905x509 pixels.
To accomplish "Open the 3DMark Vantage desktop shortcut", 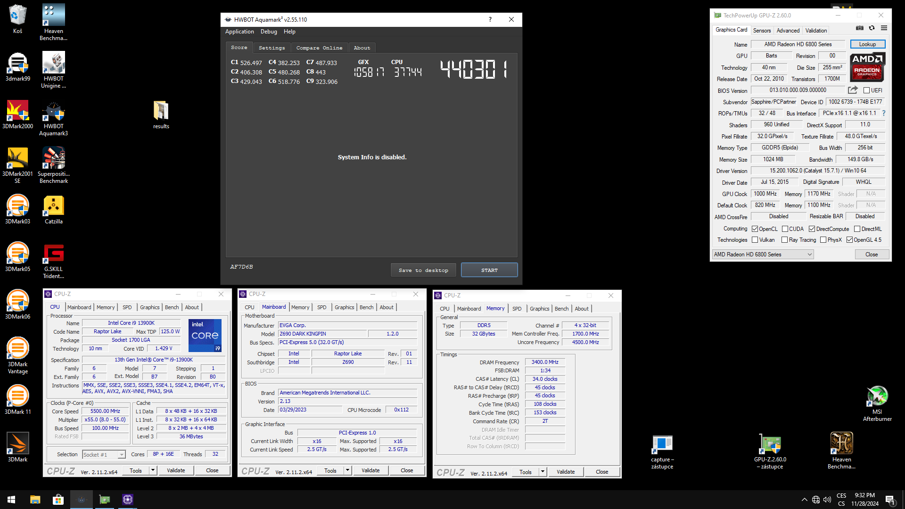I will click(x=17, y=356).
